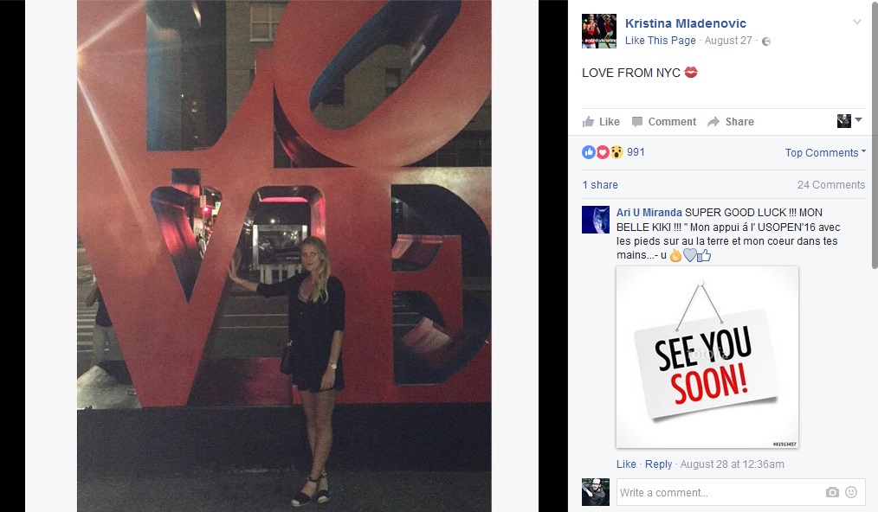Click the 1 share link
The width and height of the screenshot is (878, 512).
tap(600, 185)
